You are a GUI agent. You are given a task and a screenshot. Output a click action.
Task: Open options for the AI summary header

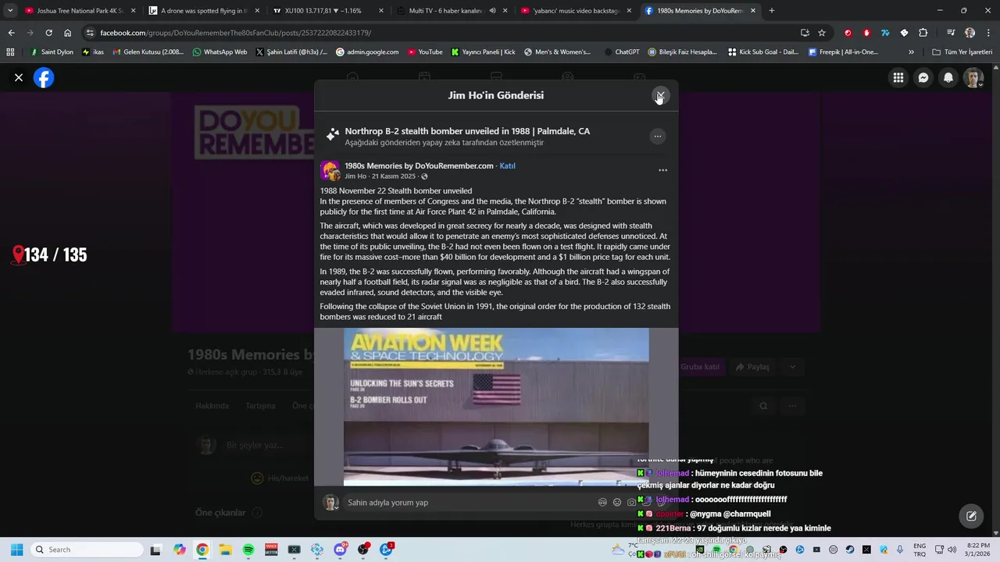(658, 136)
